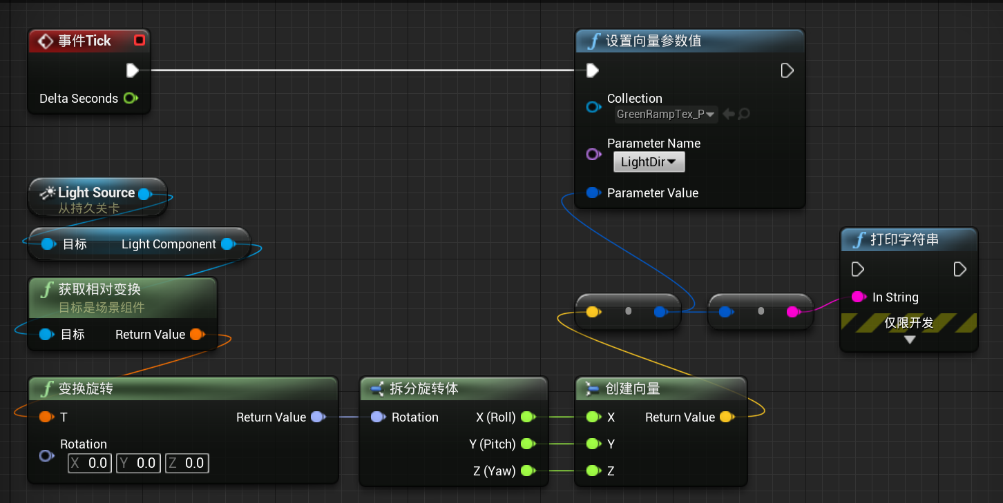Click the Make Vector X input pin
Screen dimensions: 1003x503
(593, 417)
